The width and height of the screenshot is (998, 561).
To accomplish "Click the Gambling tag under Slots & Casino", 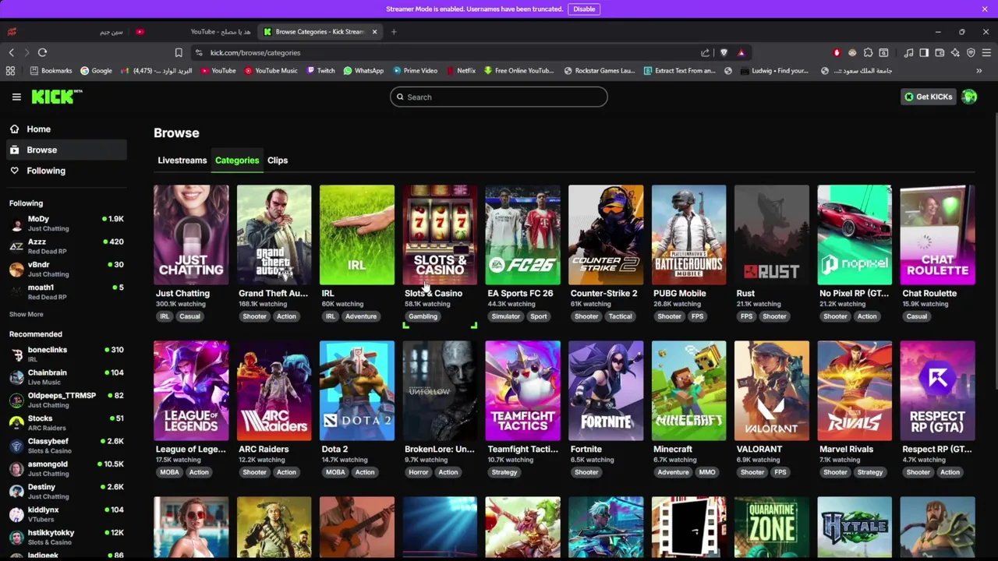I will 423,316.
